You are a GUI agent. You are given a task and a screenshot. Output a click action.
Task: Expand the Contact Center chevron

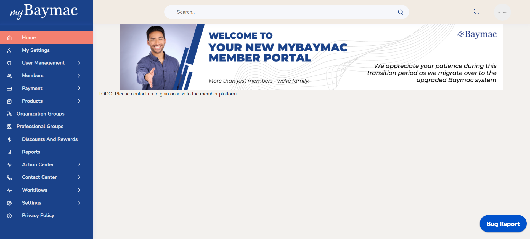(x=79, y=177)
